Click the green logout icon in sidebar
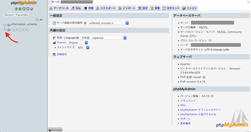 (20, 9)
